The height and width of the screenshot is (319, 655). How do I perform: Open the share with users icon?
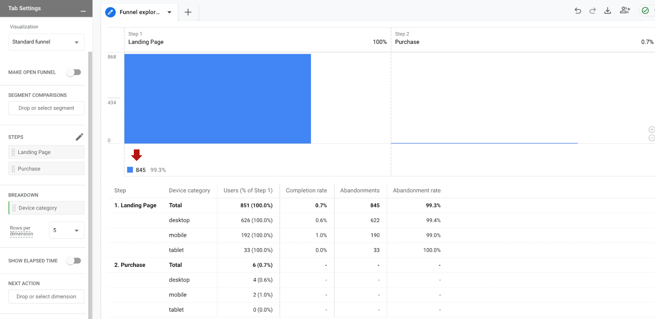pyautogui.click(x=625, y=11)
